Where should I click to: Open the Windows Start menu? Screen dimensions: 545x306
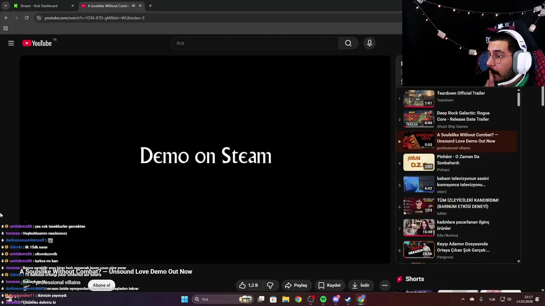point(184,299)
